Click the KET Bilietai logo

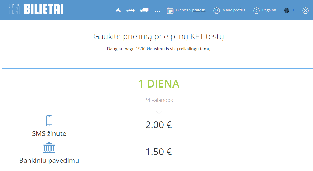[35, 9]
